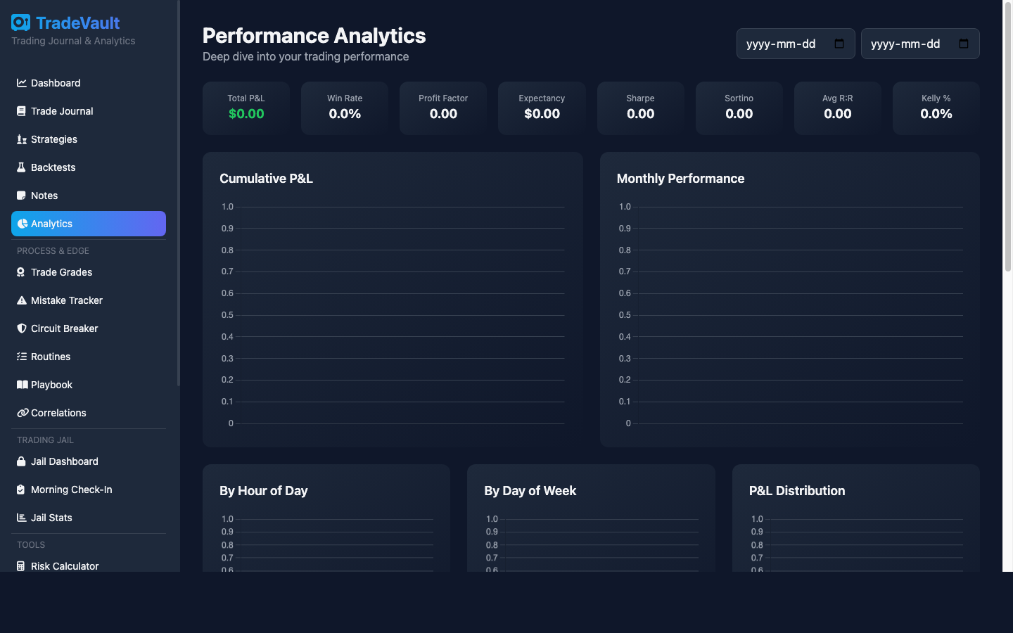Viewport: 1013px width, 633px height.
Task: Open Trade Journal via its book icon
Action: pyautogui.click(x=21, y=111)
